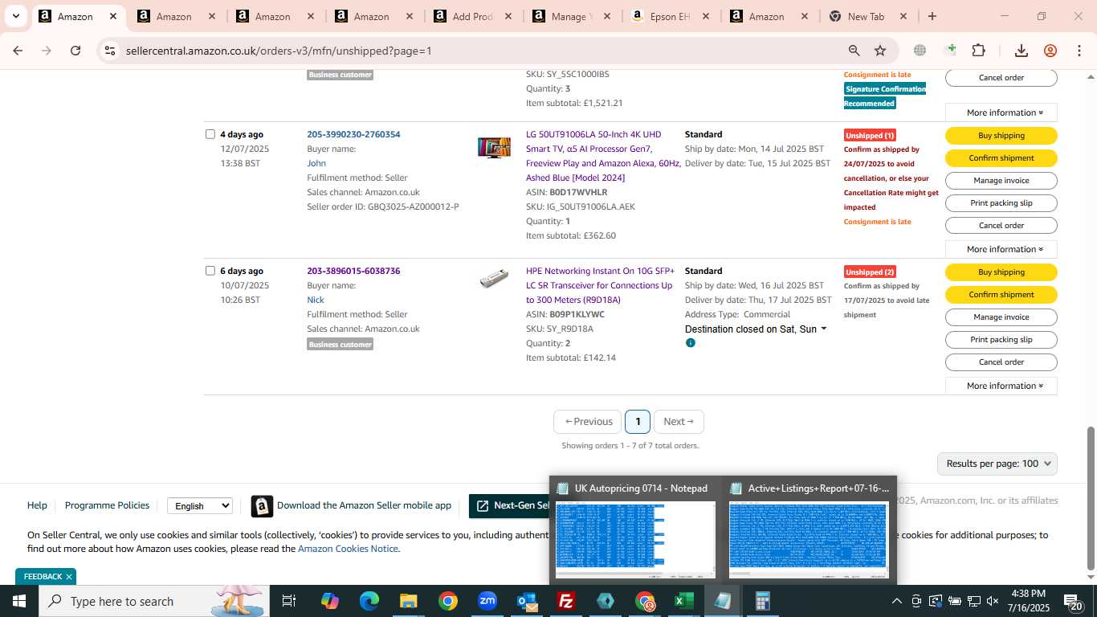Click the Help footer link

(37, 505)
